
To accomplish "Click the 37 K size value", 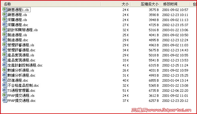I will click(126, 101).
